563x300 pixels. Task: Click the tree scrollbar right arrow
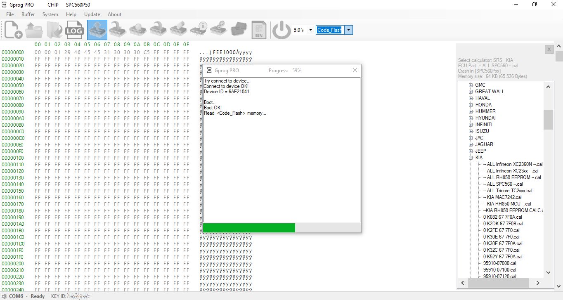coord(537,283)
